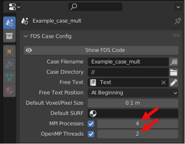Unlink the Free Text datablock with X
Screen dimensions: 185x144
[x=164, y=83]
